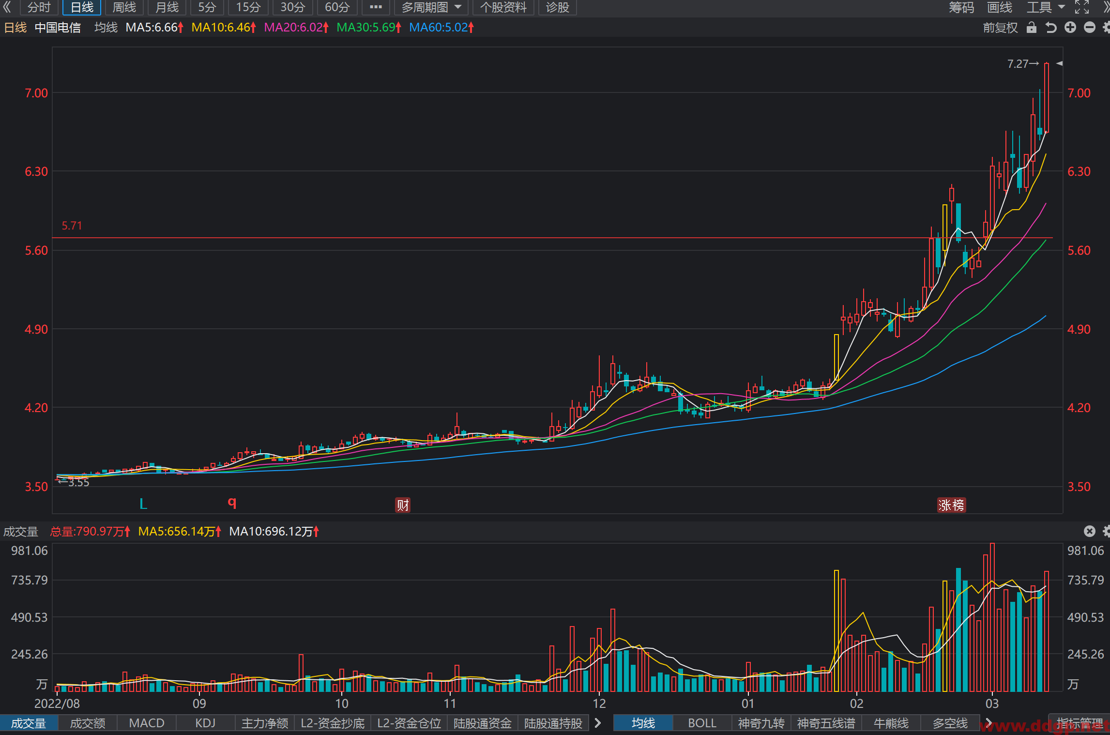Expand right panel with double-chevron icon
The width and height of the screenshot is (1110, 735).
pos(1106,7)
